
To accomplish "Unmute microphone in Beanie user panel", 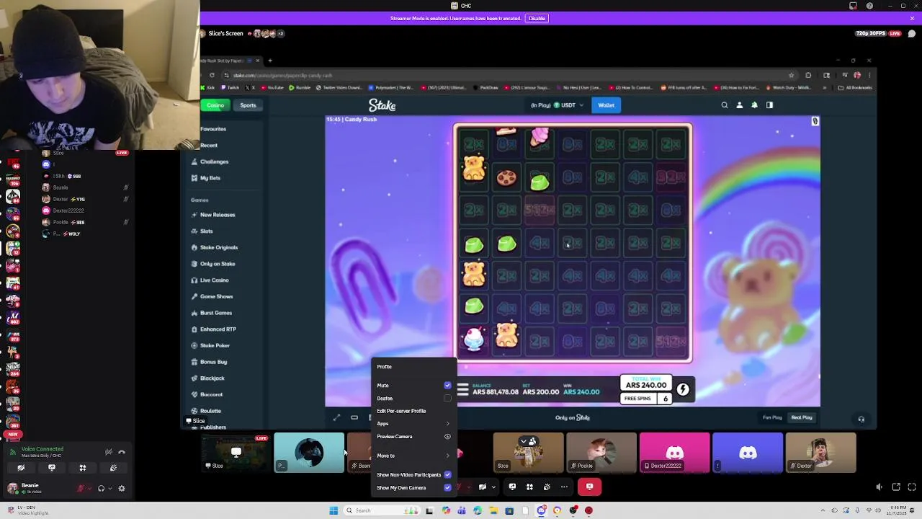I will pos(81,488).
